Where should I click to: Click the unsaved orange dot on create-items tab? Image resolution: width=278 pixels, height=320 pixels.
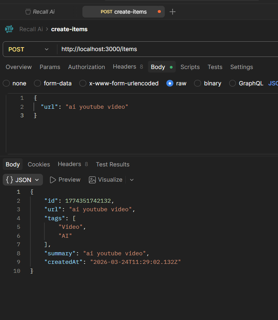pos(159,12)
